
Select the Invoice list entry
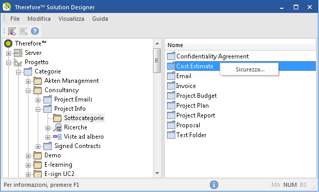coord(186,86)
